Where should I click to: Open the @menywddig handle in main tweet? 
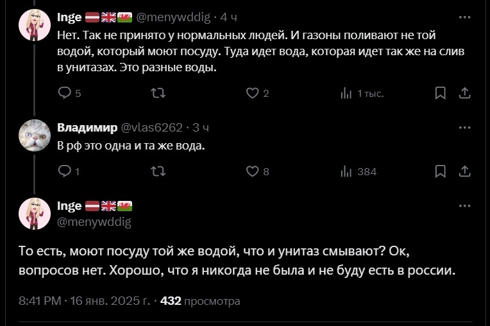94,222
